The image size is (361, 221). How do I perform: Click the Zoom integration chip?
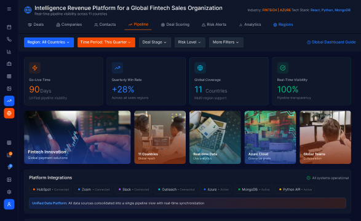coord(93,190)
